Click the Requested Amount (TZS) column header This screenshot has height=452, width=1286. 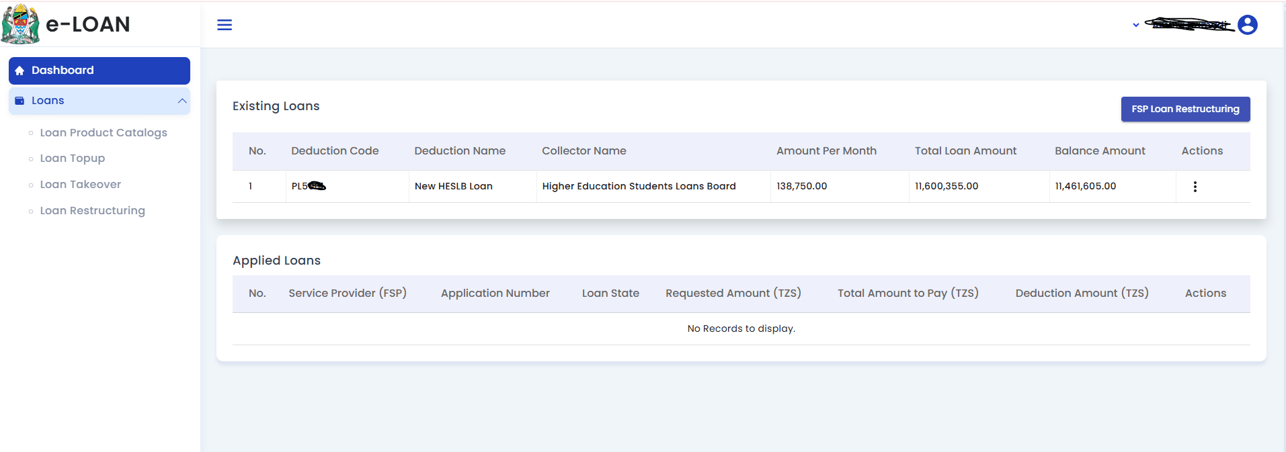[733, 293]
